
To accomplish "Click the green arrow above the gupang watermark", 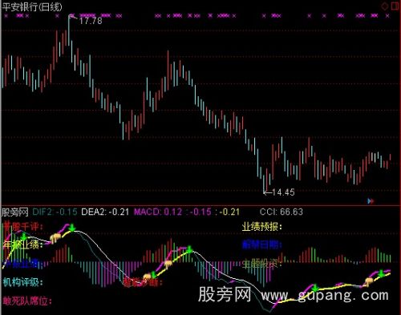I will (x=315, y=288).
